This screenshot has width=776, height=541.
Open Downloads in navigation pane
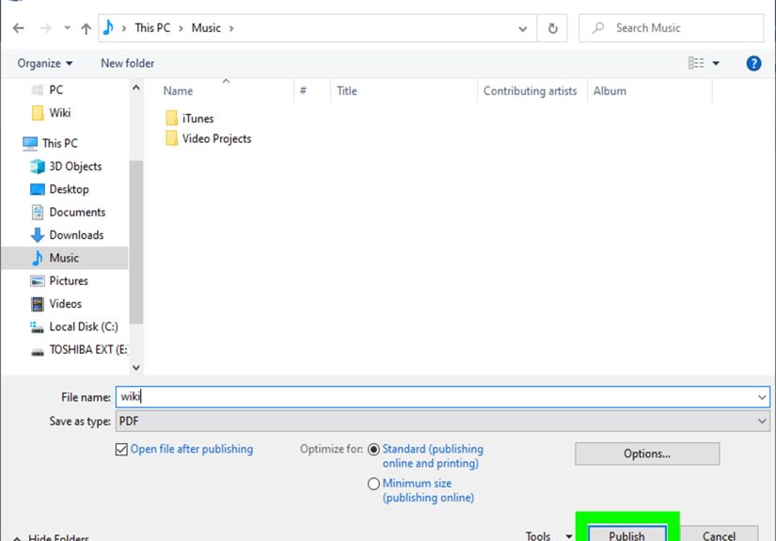[76, 235]
